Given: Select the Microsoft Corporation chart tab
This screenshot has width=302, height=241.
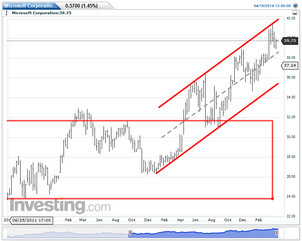Looking at the screenshot, I should click(x=31, y=6).
